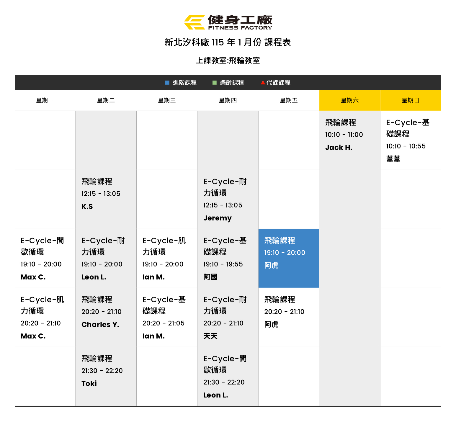Open Thursday 20:20 E-Cycle-耐力循環 with 天天
This screenshot has height=422, width=456.
[x=228, y=318]
